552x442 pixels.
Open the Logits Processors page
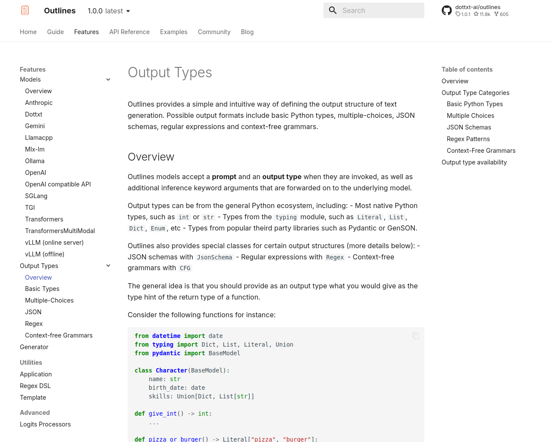[45, 424]
